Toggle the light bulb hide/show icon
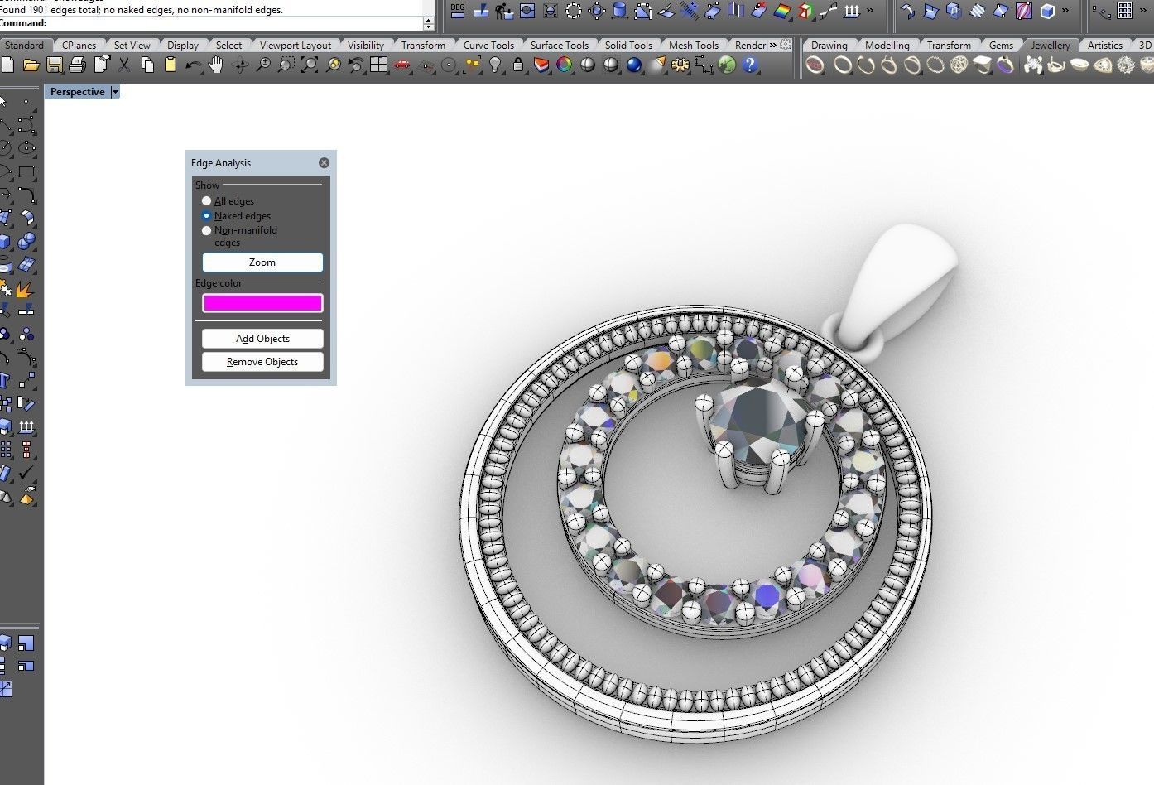Screen dimensions: 1154x785 [495, 65]
